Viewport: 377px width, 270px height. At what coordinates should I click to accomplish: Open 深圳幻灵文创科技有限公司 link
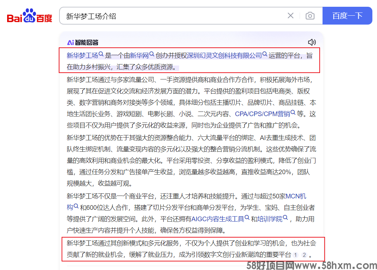tap(224, 56)
